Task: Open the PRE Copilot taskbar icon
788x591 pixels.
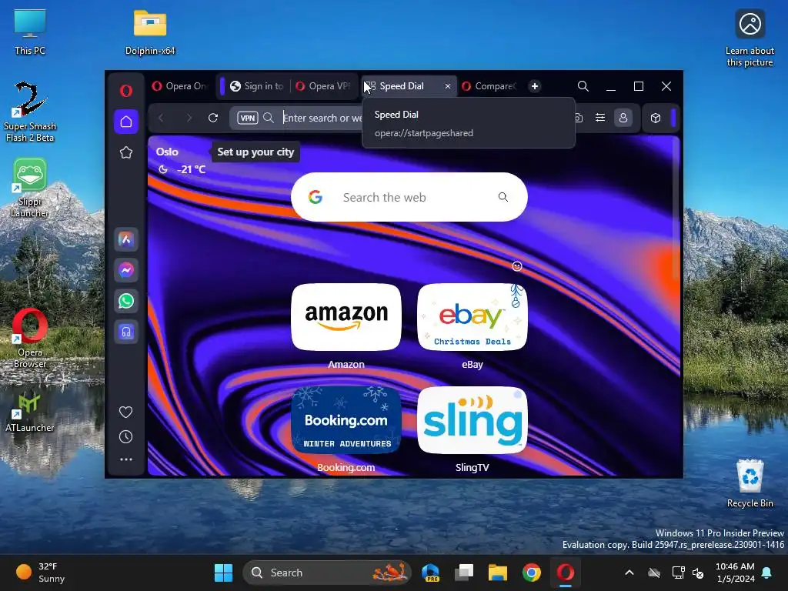Action: 431,573
